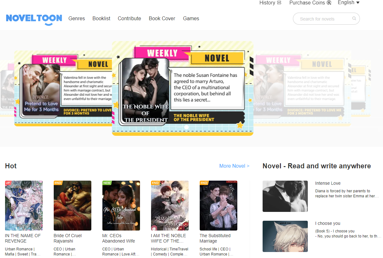Open the Mr. CEOs Abandoned Wife cover

[x=121, y=206]
